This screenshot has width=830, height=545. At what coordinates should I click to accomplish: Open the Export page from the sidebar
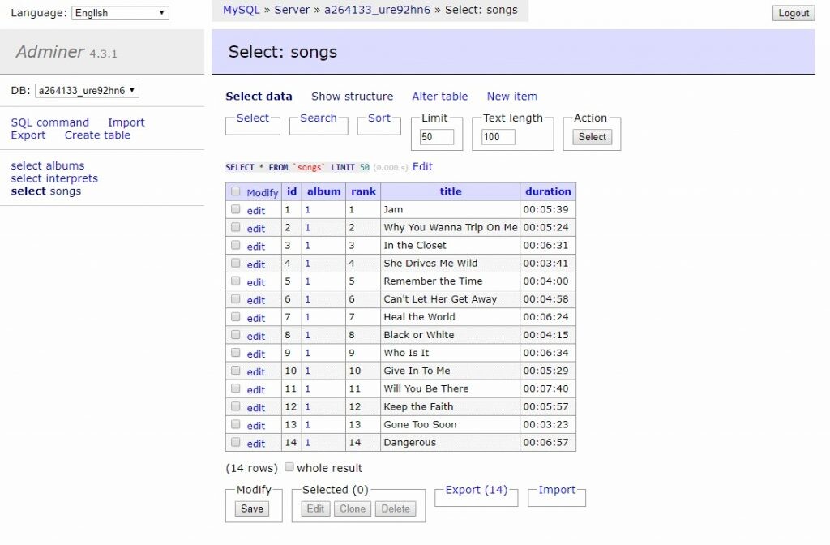coord(28,135)
